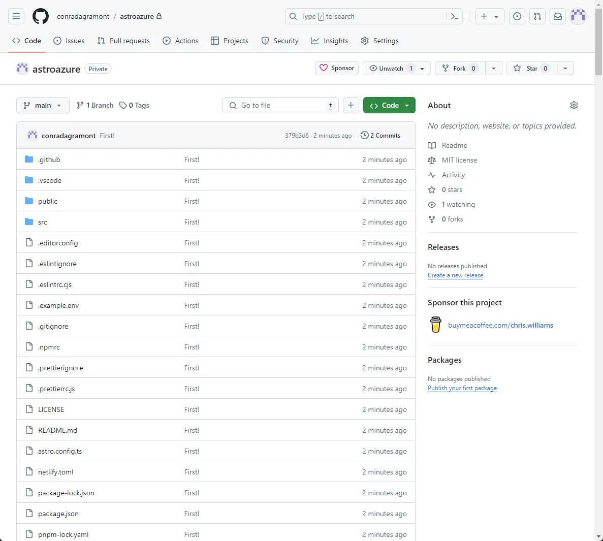Click the commit history clock icon
603x541 pixels.
coord(364,135)
